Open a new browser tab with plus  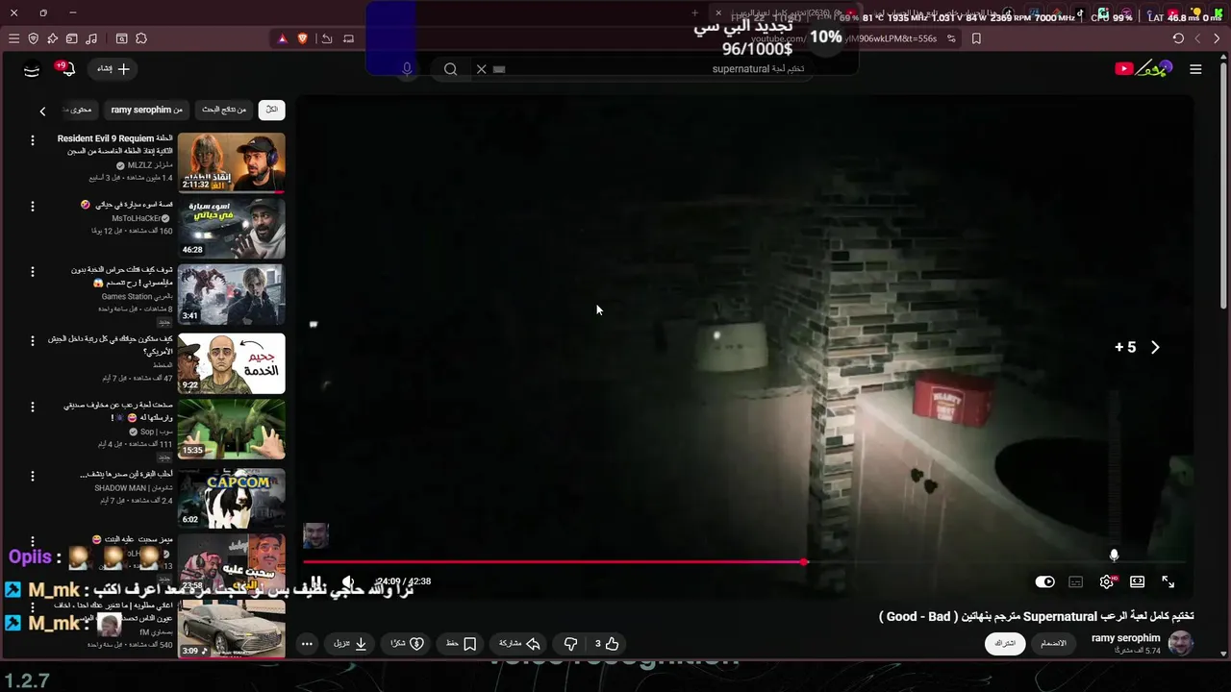tap(694, 13)
